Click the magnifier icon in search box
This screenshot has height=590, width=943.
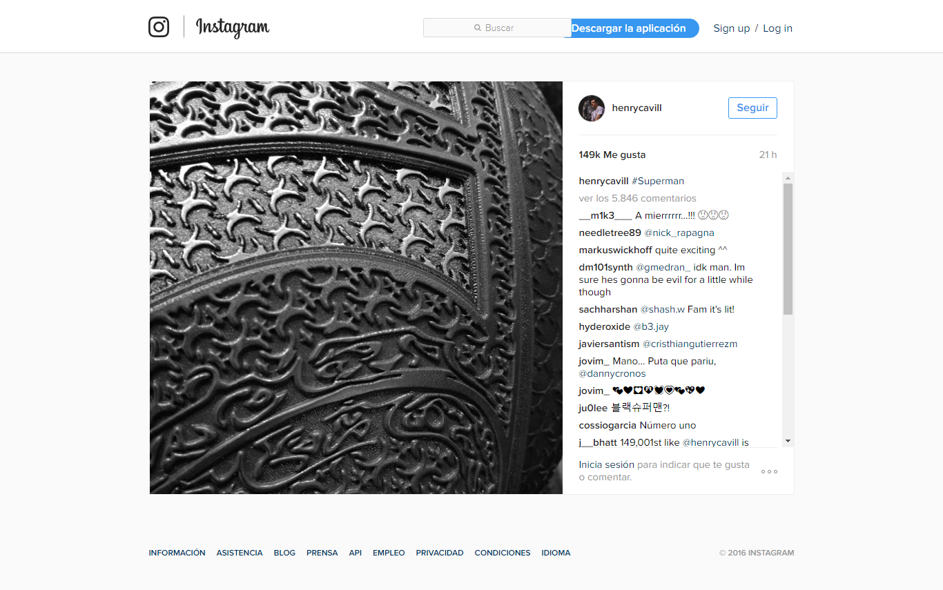coord(478,28)
